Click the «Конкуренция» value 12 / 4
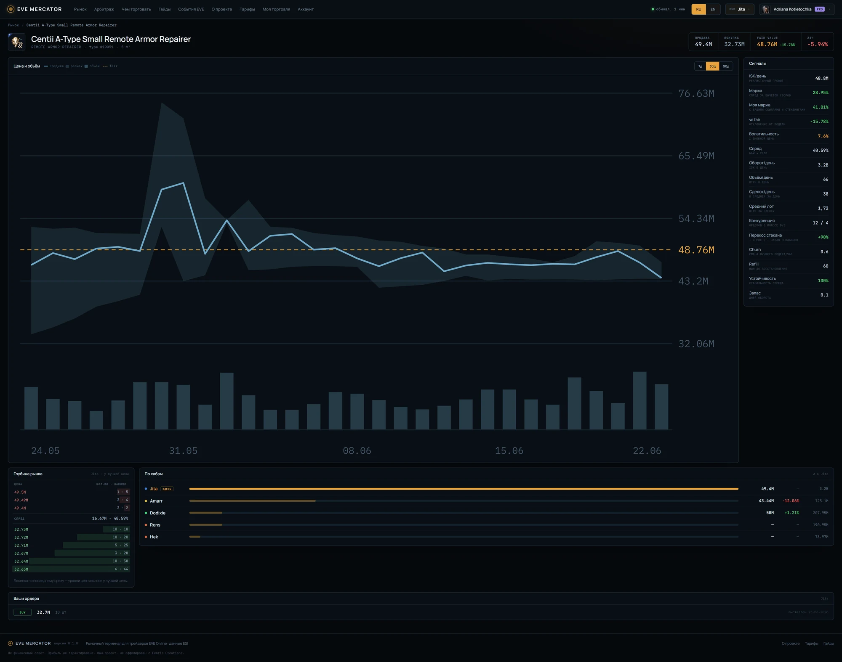The width and height of the screenshot is (842, 662). point(820,223)
